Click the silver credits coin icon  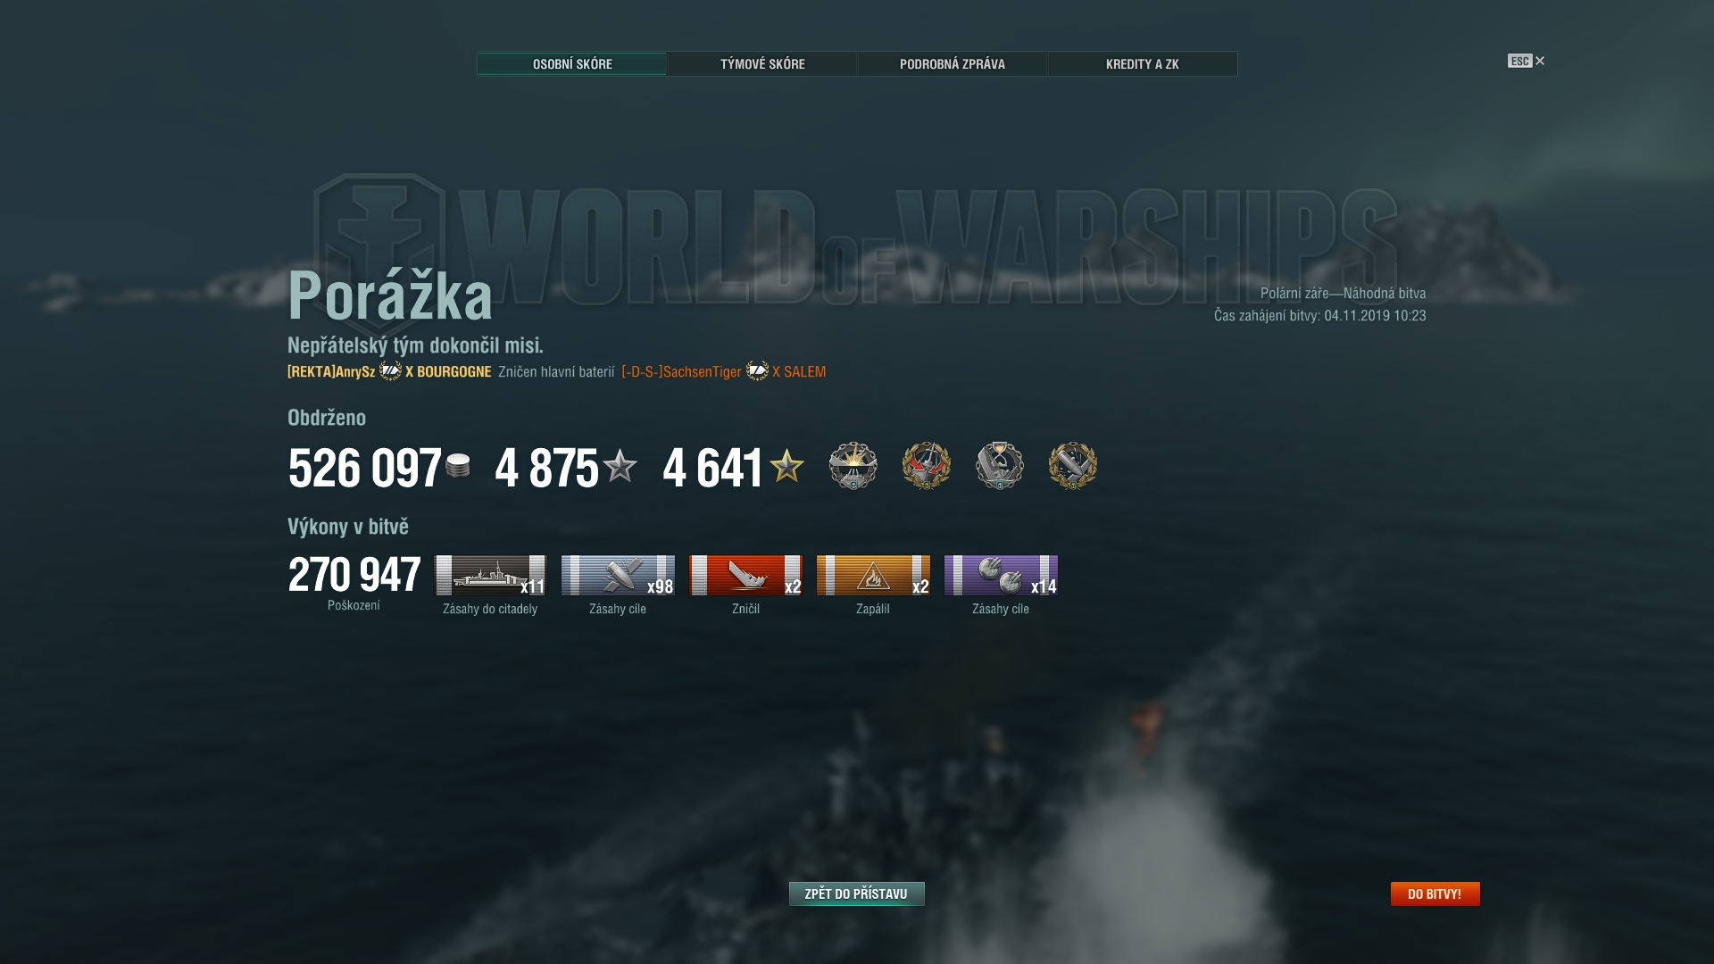458,466
